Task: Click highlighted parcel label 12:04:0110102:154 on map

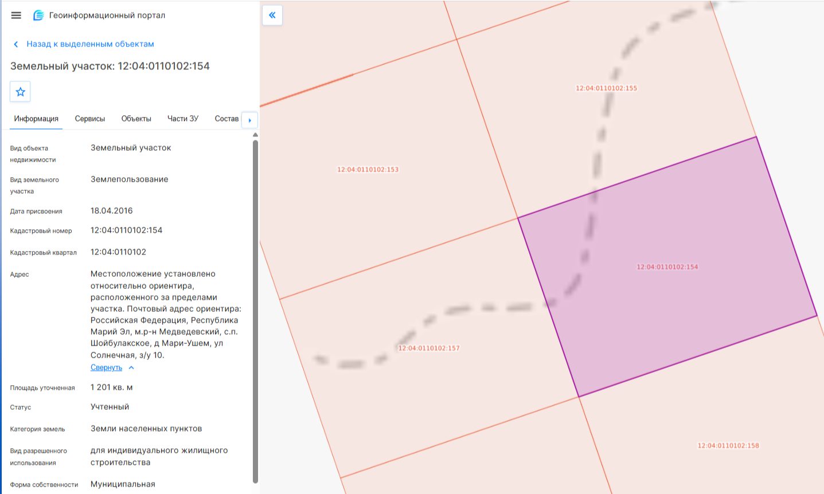Action: (667, 267)
